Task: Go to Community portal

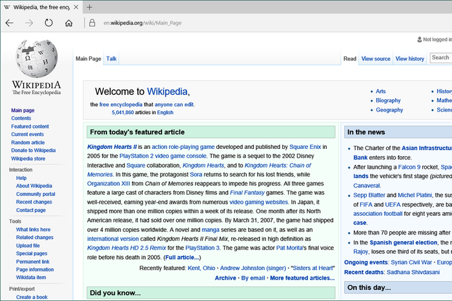Action: (36, 194)
